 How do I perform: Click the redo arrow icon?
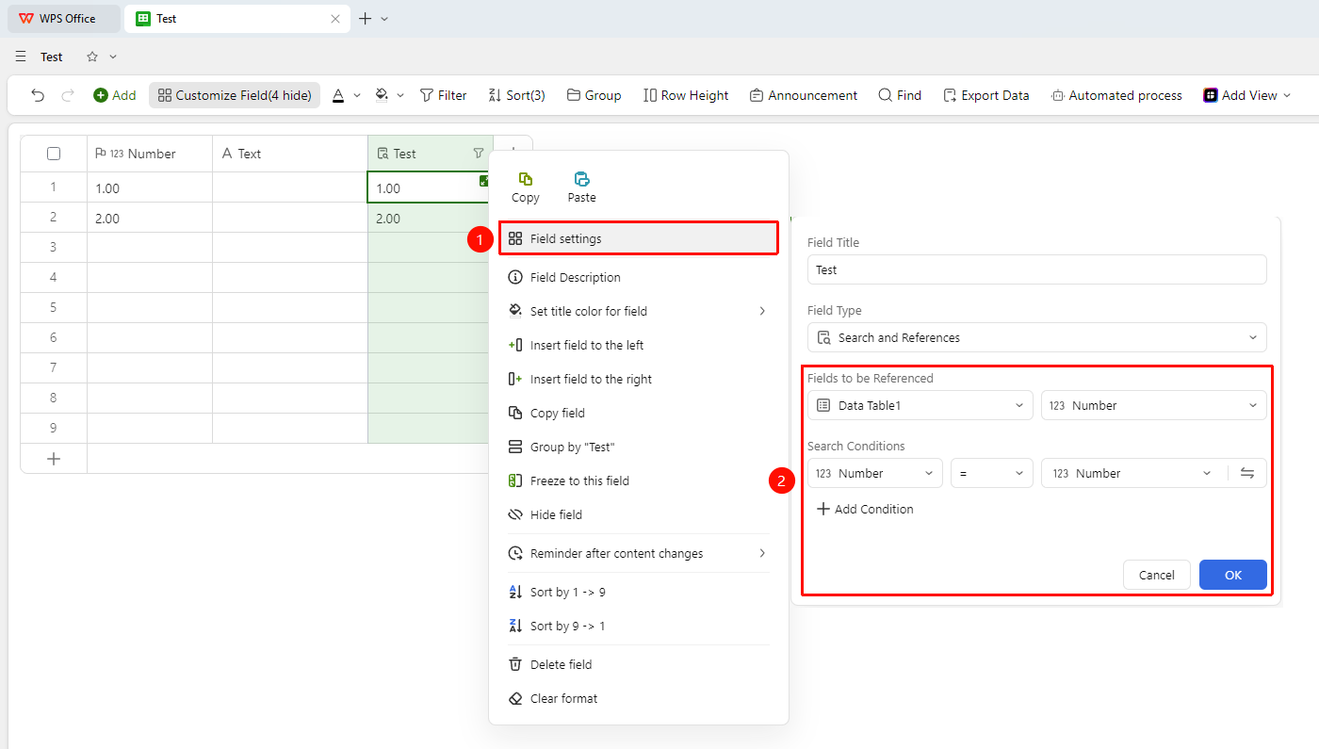(68, 95)
